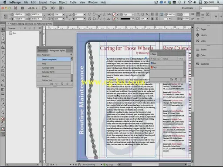223x167 pixels.
Task: Select the Note tool
Action: click(3, 100)
